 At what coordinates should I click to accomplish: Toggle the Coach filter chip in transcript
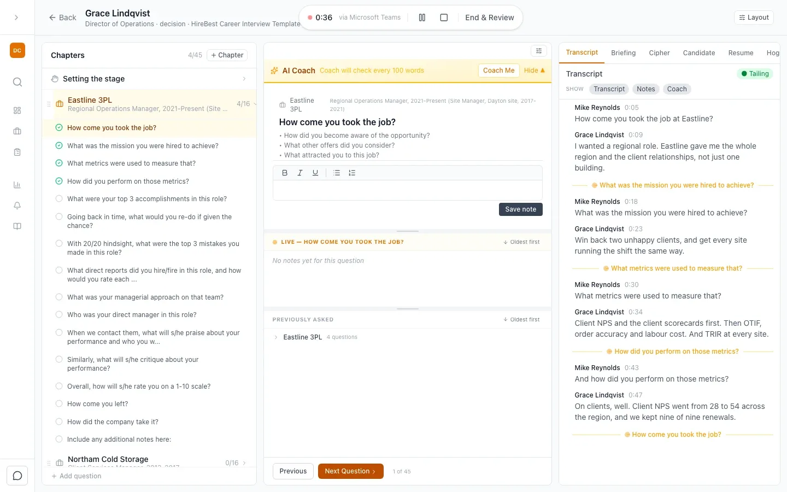(x=677, y=89)
